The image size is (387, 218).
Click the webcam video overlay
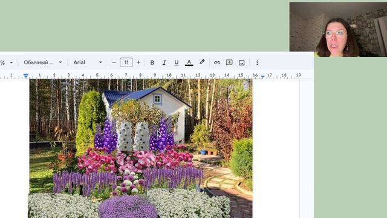(338, 30)
